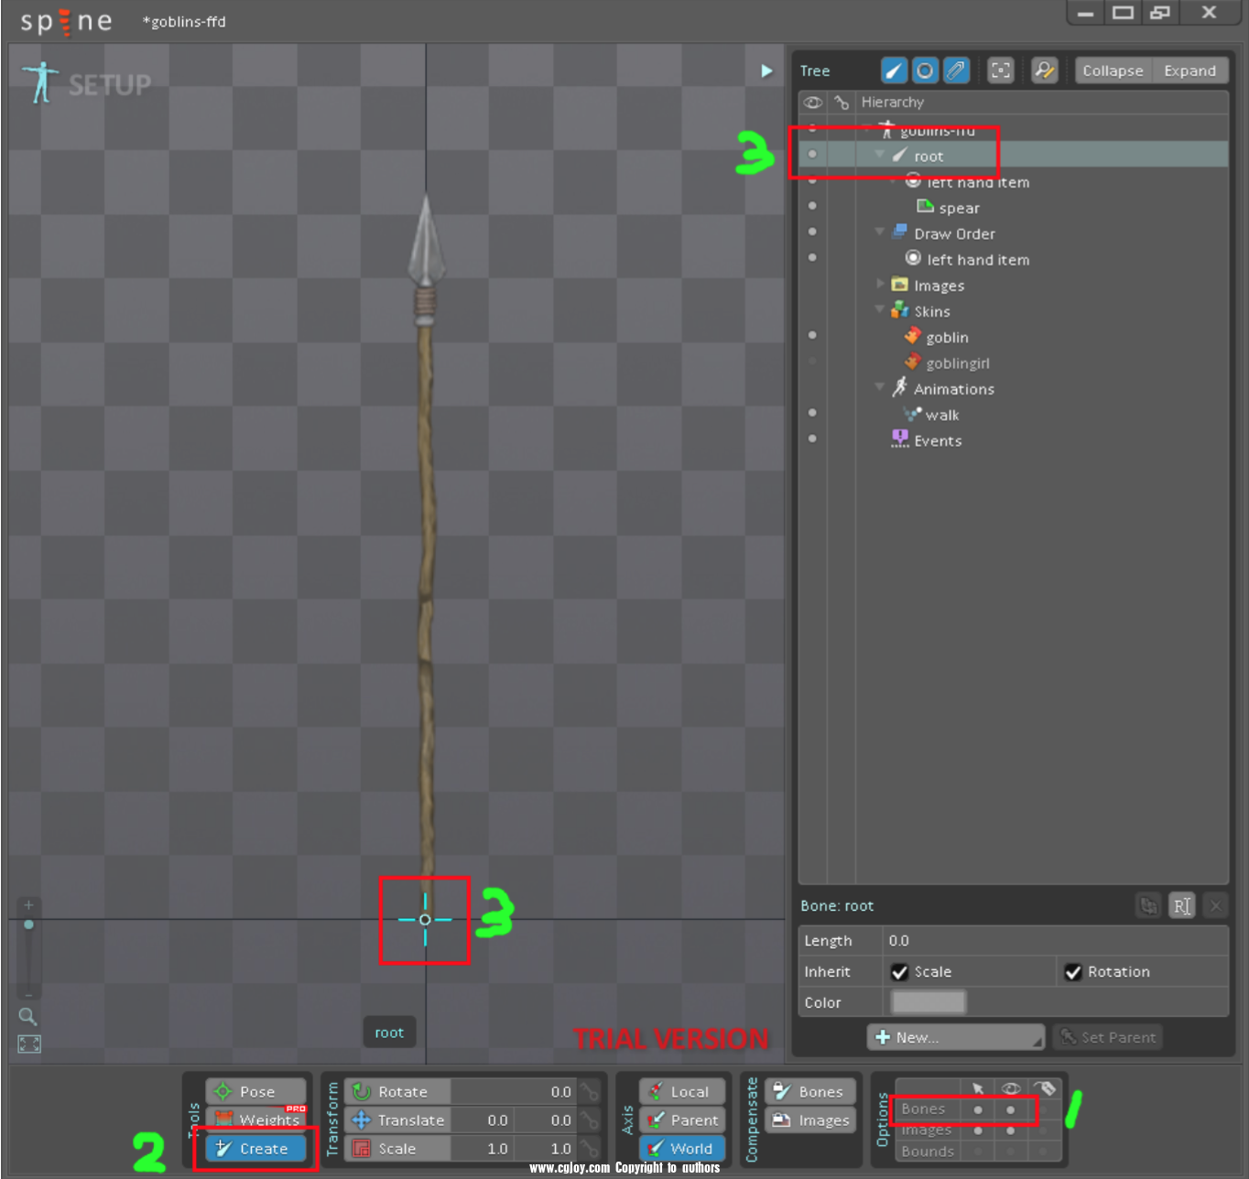Click the scale key icon beside Scale
The width and height of the screenshot is (1249, 1179).
[590, 1148]
